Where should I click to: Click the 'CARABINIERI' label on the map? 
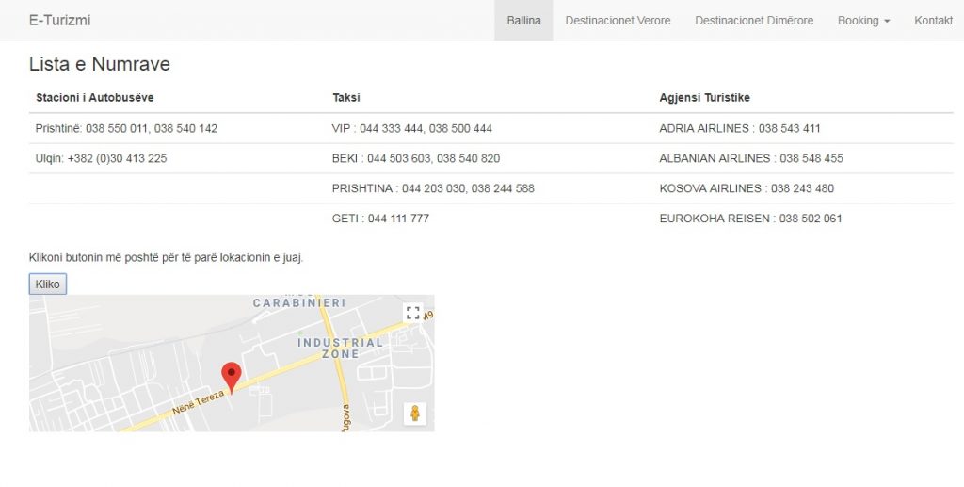point(299,302)
